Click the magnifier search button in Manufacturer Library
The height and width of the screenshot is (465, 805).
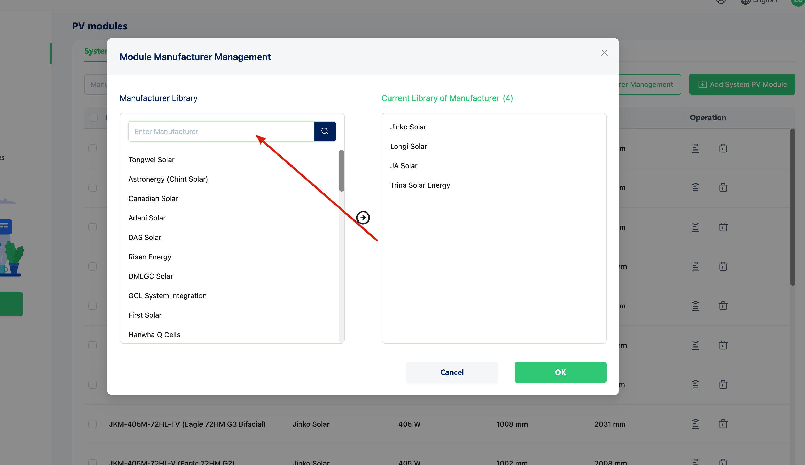point(325,131)
